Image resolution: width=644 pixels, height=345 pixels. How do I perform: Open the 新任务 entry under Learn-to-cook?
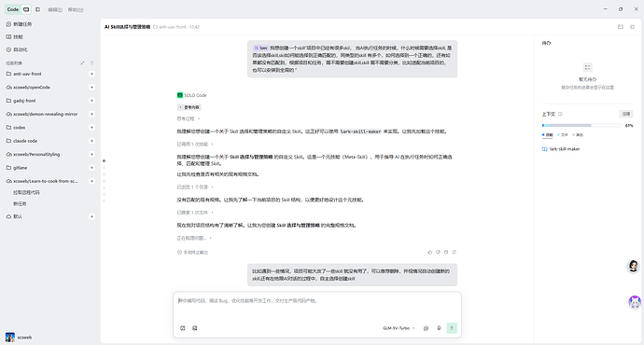[20, 203]
